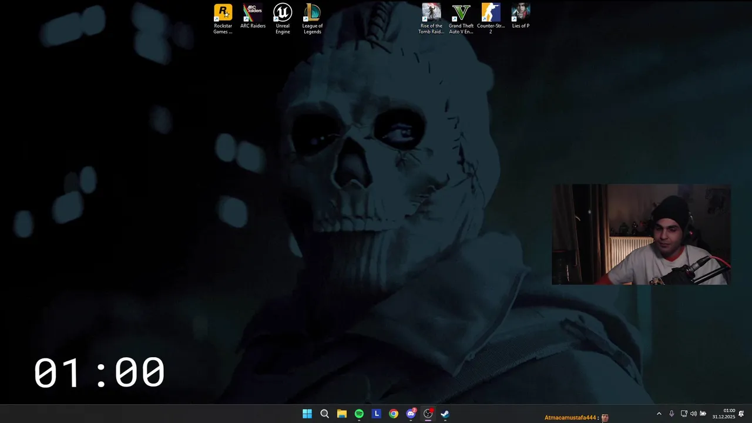The image size is (752, 423).
Task: Click the Counter-Strike 2 desktop icon
Action: pos(491,19)
